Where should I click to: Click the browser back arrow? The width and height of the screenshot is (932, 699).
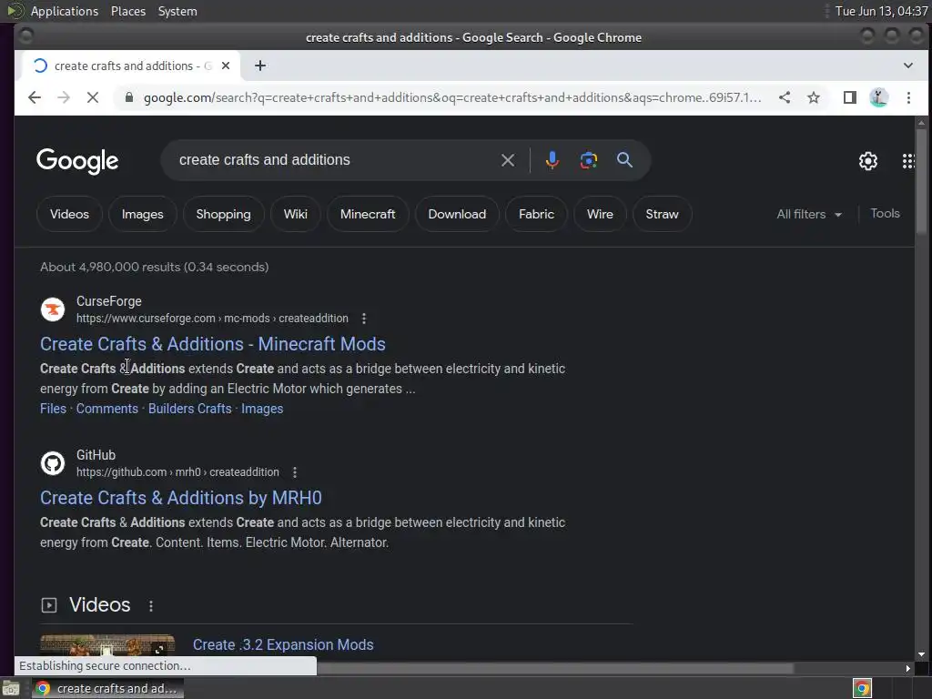click(x=35, y=97)
